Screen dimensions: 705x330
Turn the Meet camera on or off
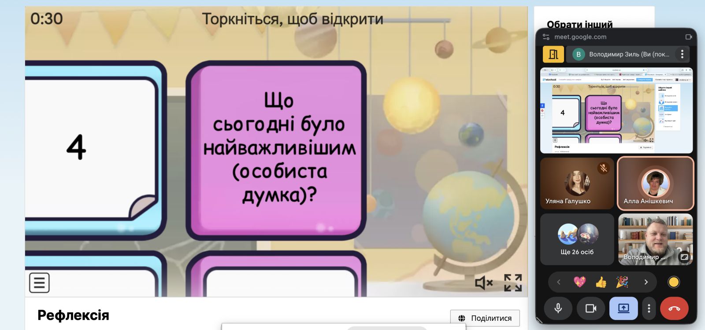coord(590,308)
